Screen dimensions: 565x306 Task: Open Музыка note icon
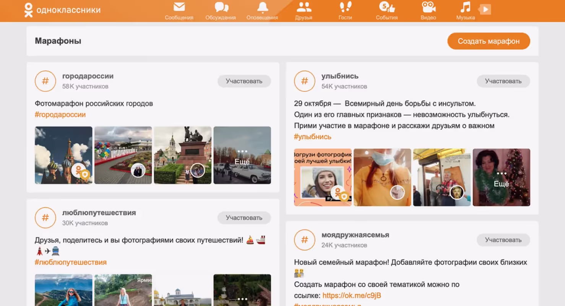465,8
